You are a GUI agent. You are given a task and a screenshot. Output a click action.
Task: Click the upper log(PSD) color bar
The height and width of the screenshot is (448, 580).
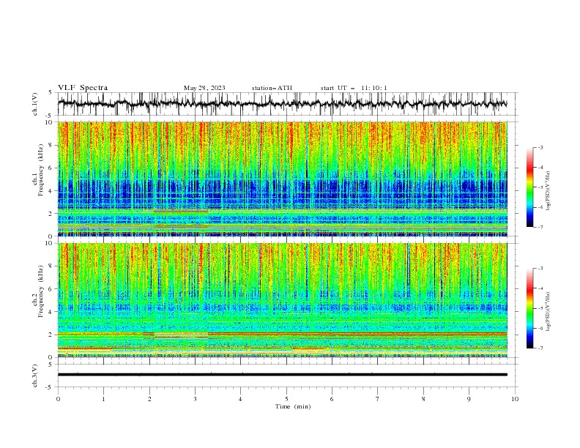click(x=530, y=187)
